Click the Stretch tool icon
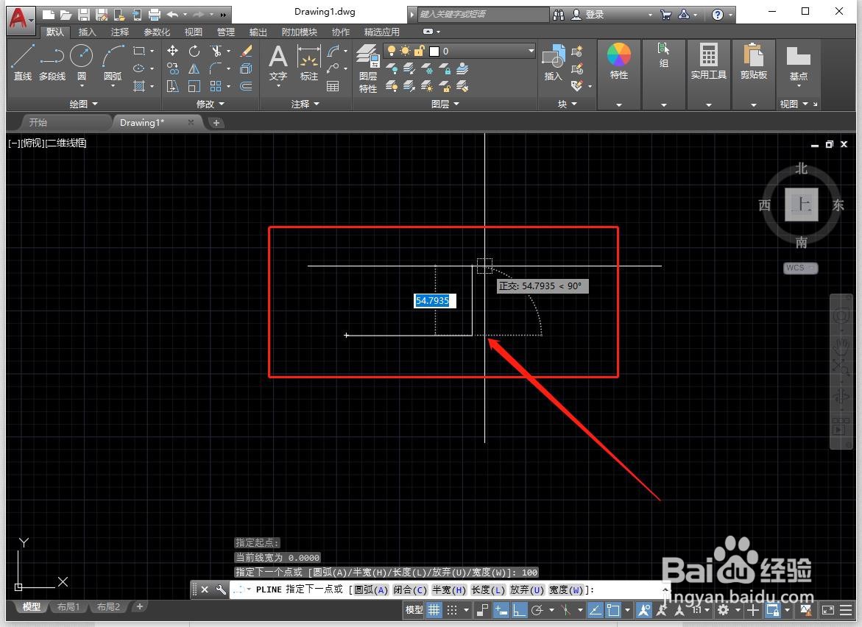This screenshot has width=862, height=627. (172, 86)
